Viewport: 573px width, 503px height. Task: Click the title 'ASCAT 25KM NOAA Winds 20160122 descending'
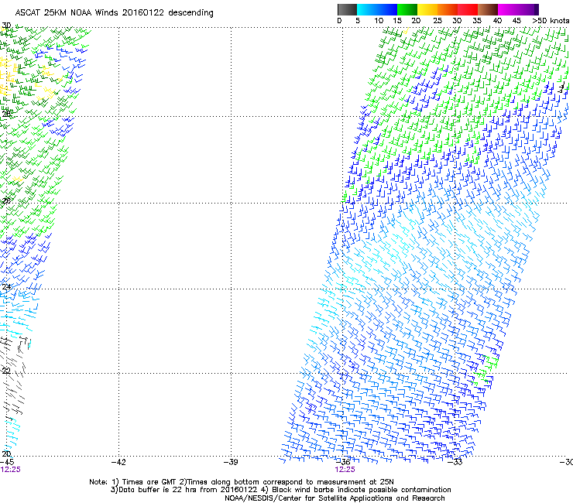(114, 12)
